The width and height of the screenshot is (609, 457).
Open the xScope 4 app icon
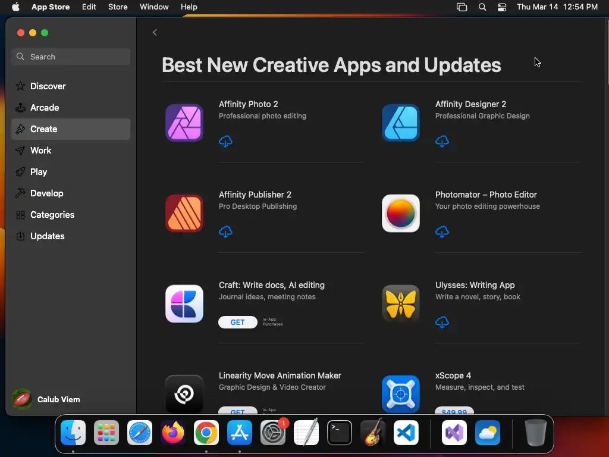point(400,394)
